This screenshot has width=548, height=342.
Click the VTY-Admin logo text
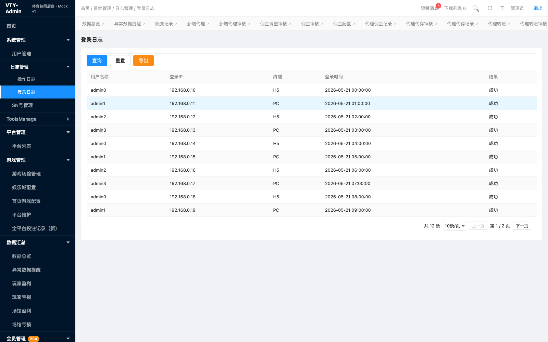point(13,8)
